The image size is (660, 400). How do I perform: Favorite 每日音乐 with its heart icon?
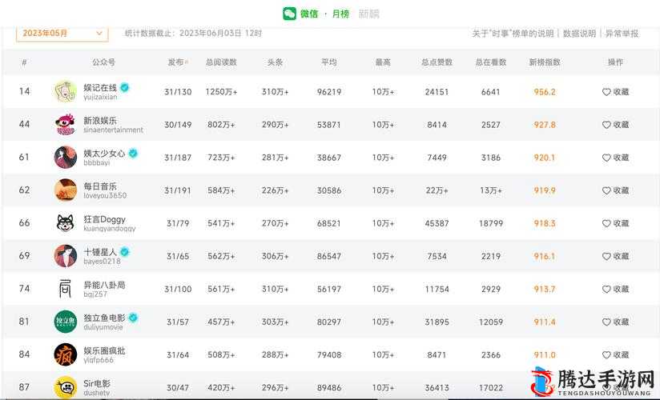(606, 190)
